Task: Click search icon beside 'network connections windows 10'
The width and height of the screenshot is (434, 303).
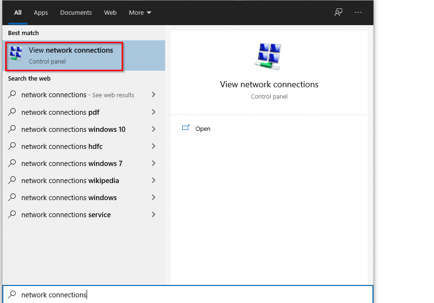Action: coord(12,129)
